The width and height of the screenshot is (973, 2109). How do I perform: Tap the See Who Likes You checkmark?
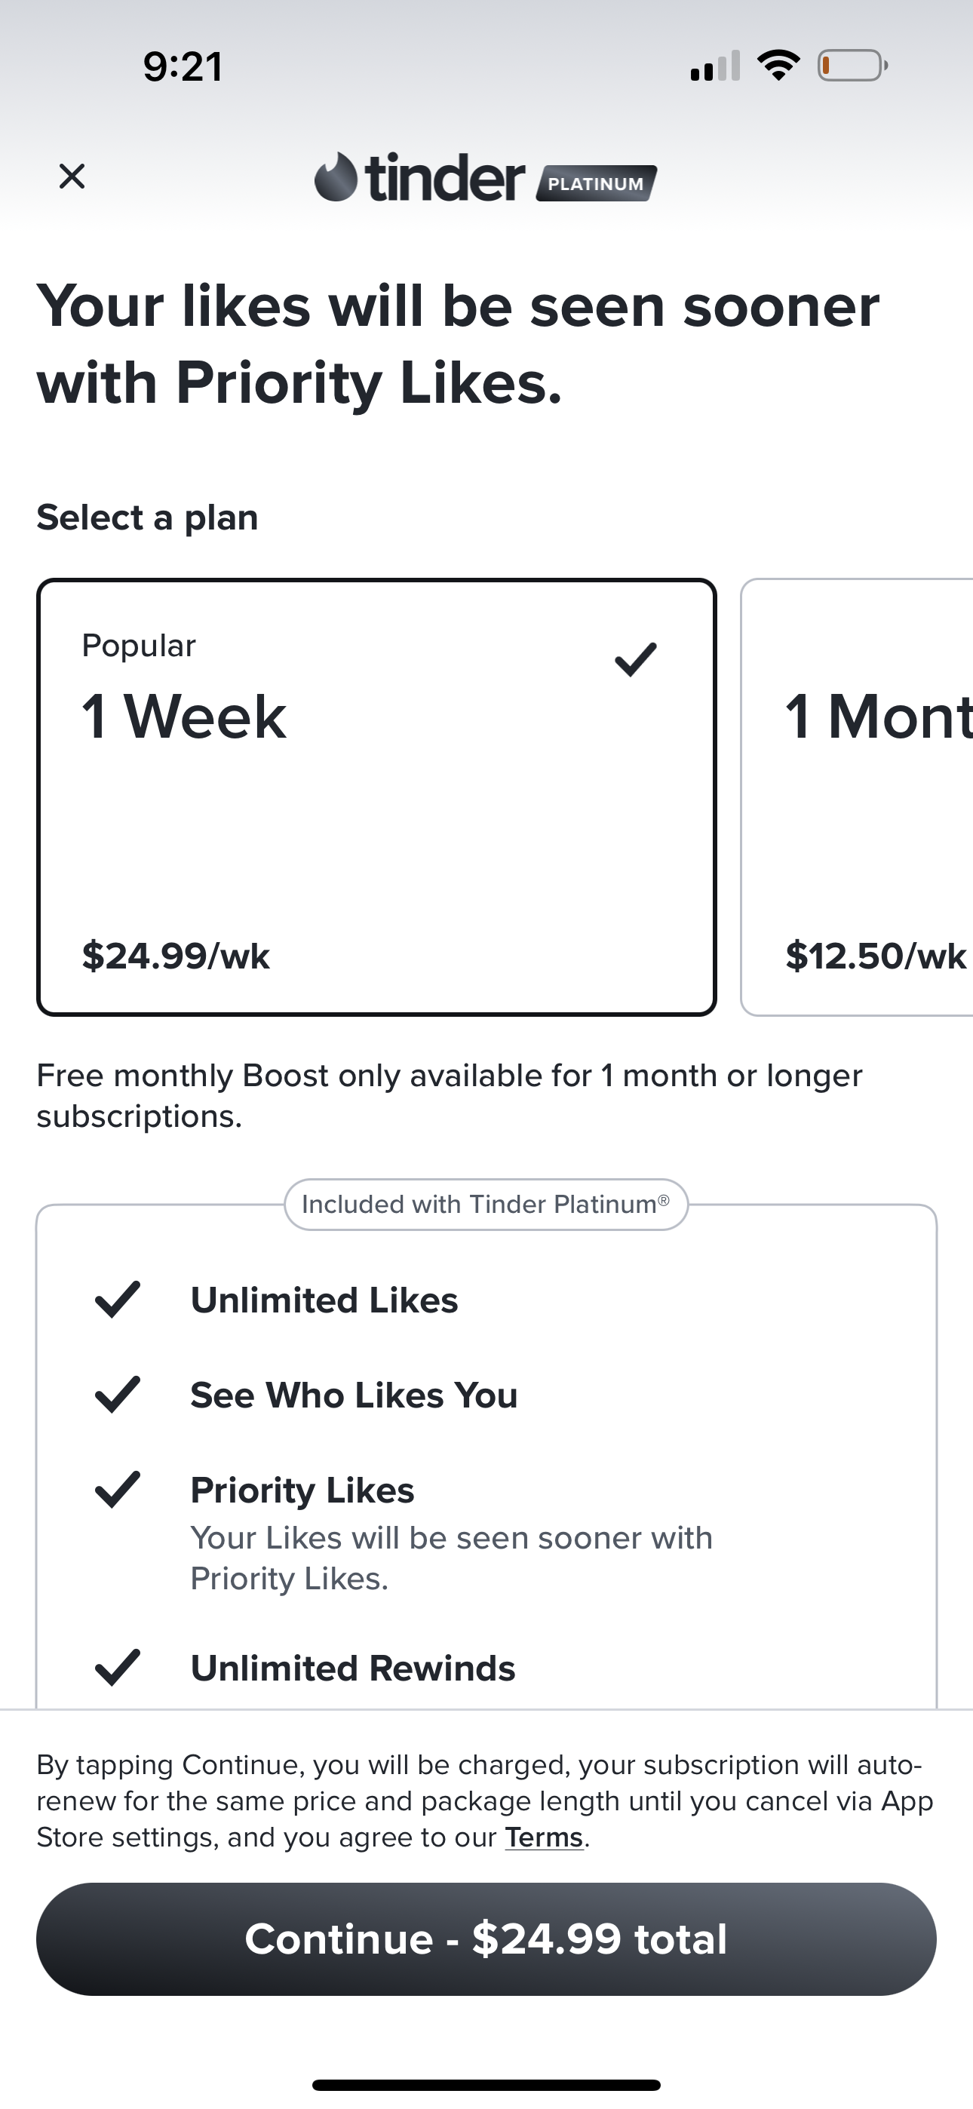[x=117, y=1394]
